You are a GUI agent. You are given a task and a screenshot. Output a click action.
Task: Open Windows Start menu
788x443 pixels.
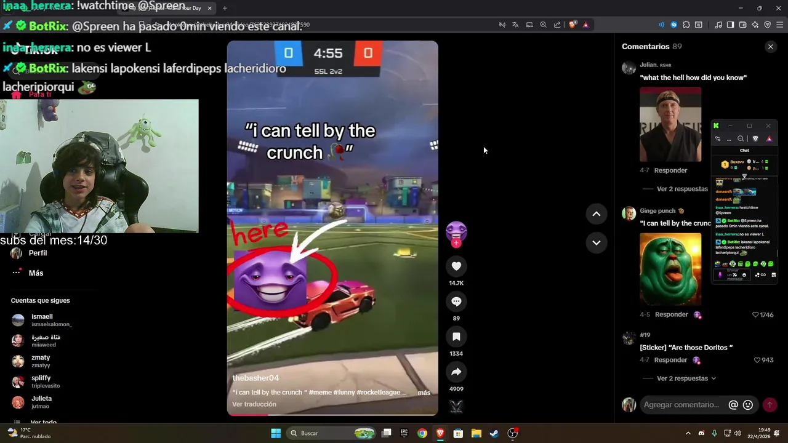276,433
